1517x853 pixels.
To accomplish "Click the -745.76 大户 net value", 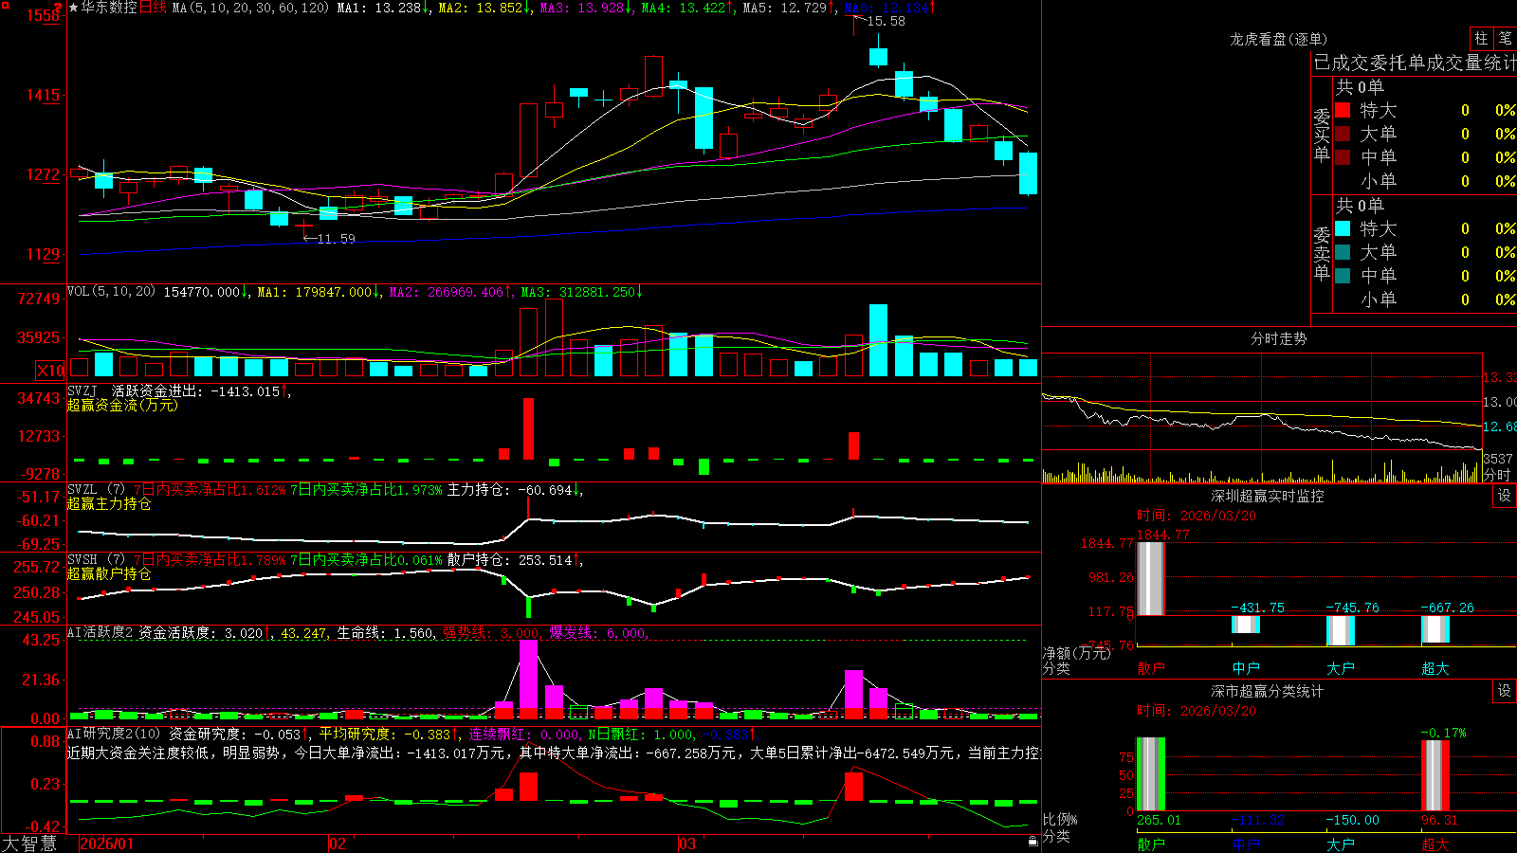I will click(1353, 608).
